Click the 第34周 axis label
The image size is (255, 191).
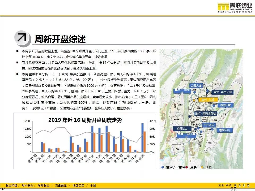tap(82, 159)
